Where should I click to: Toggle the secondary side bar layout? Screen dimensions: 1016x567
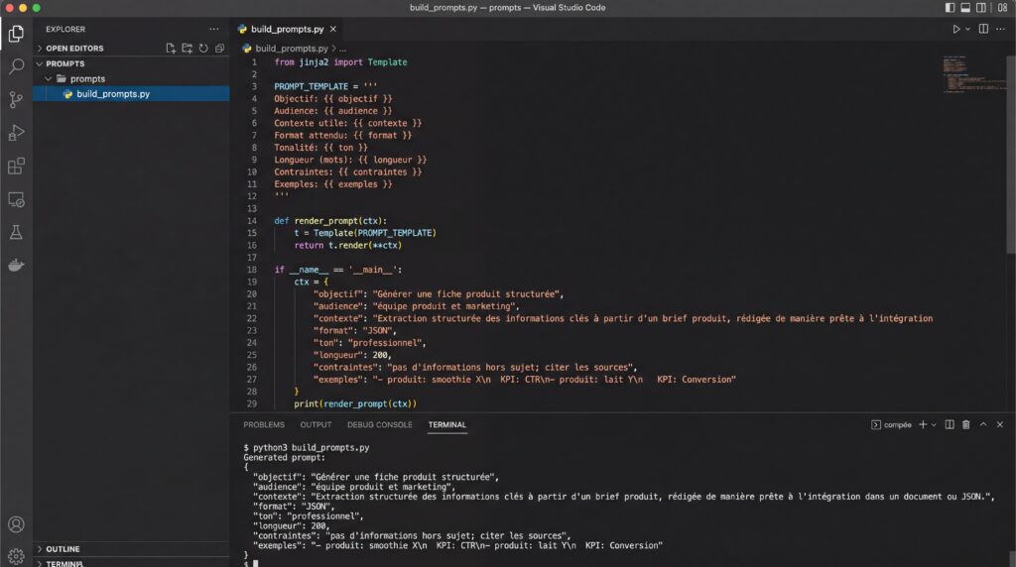[x=981, y=8]
